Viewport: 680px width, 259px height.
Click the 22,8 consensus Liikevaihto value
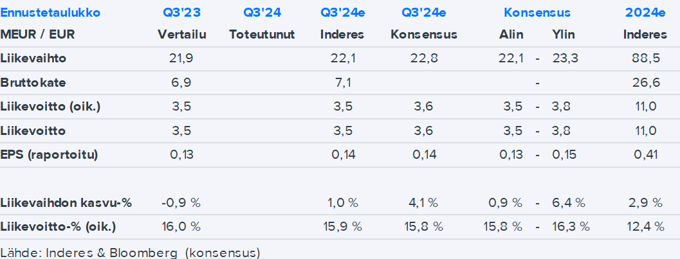coord(424,58)
